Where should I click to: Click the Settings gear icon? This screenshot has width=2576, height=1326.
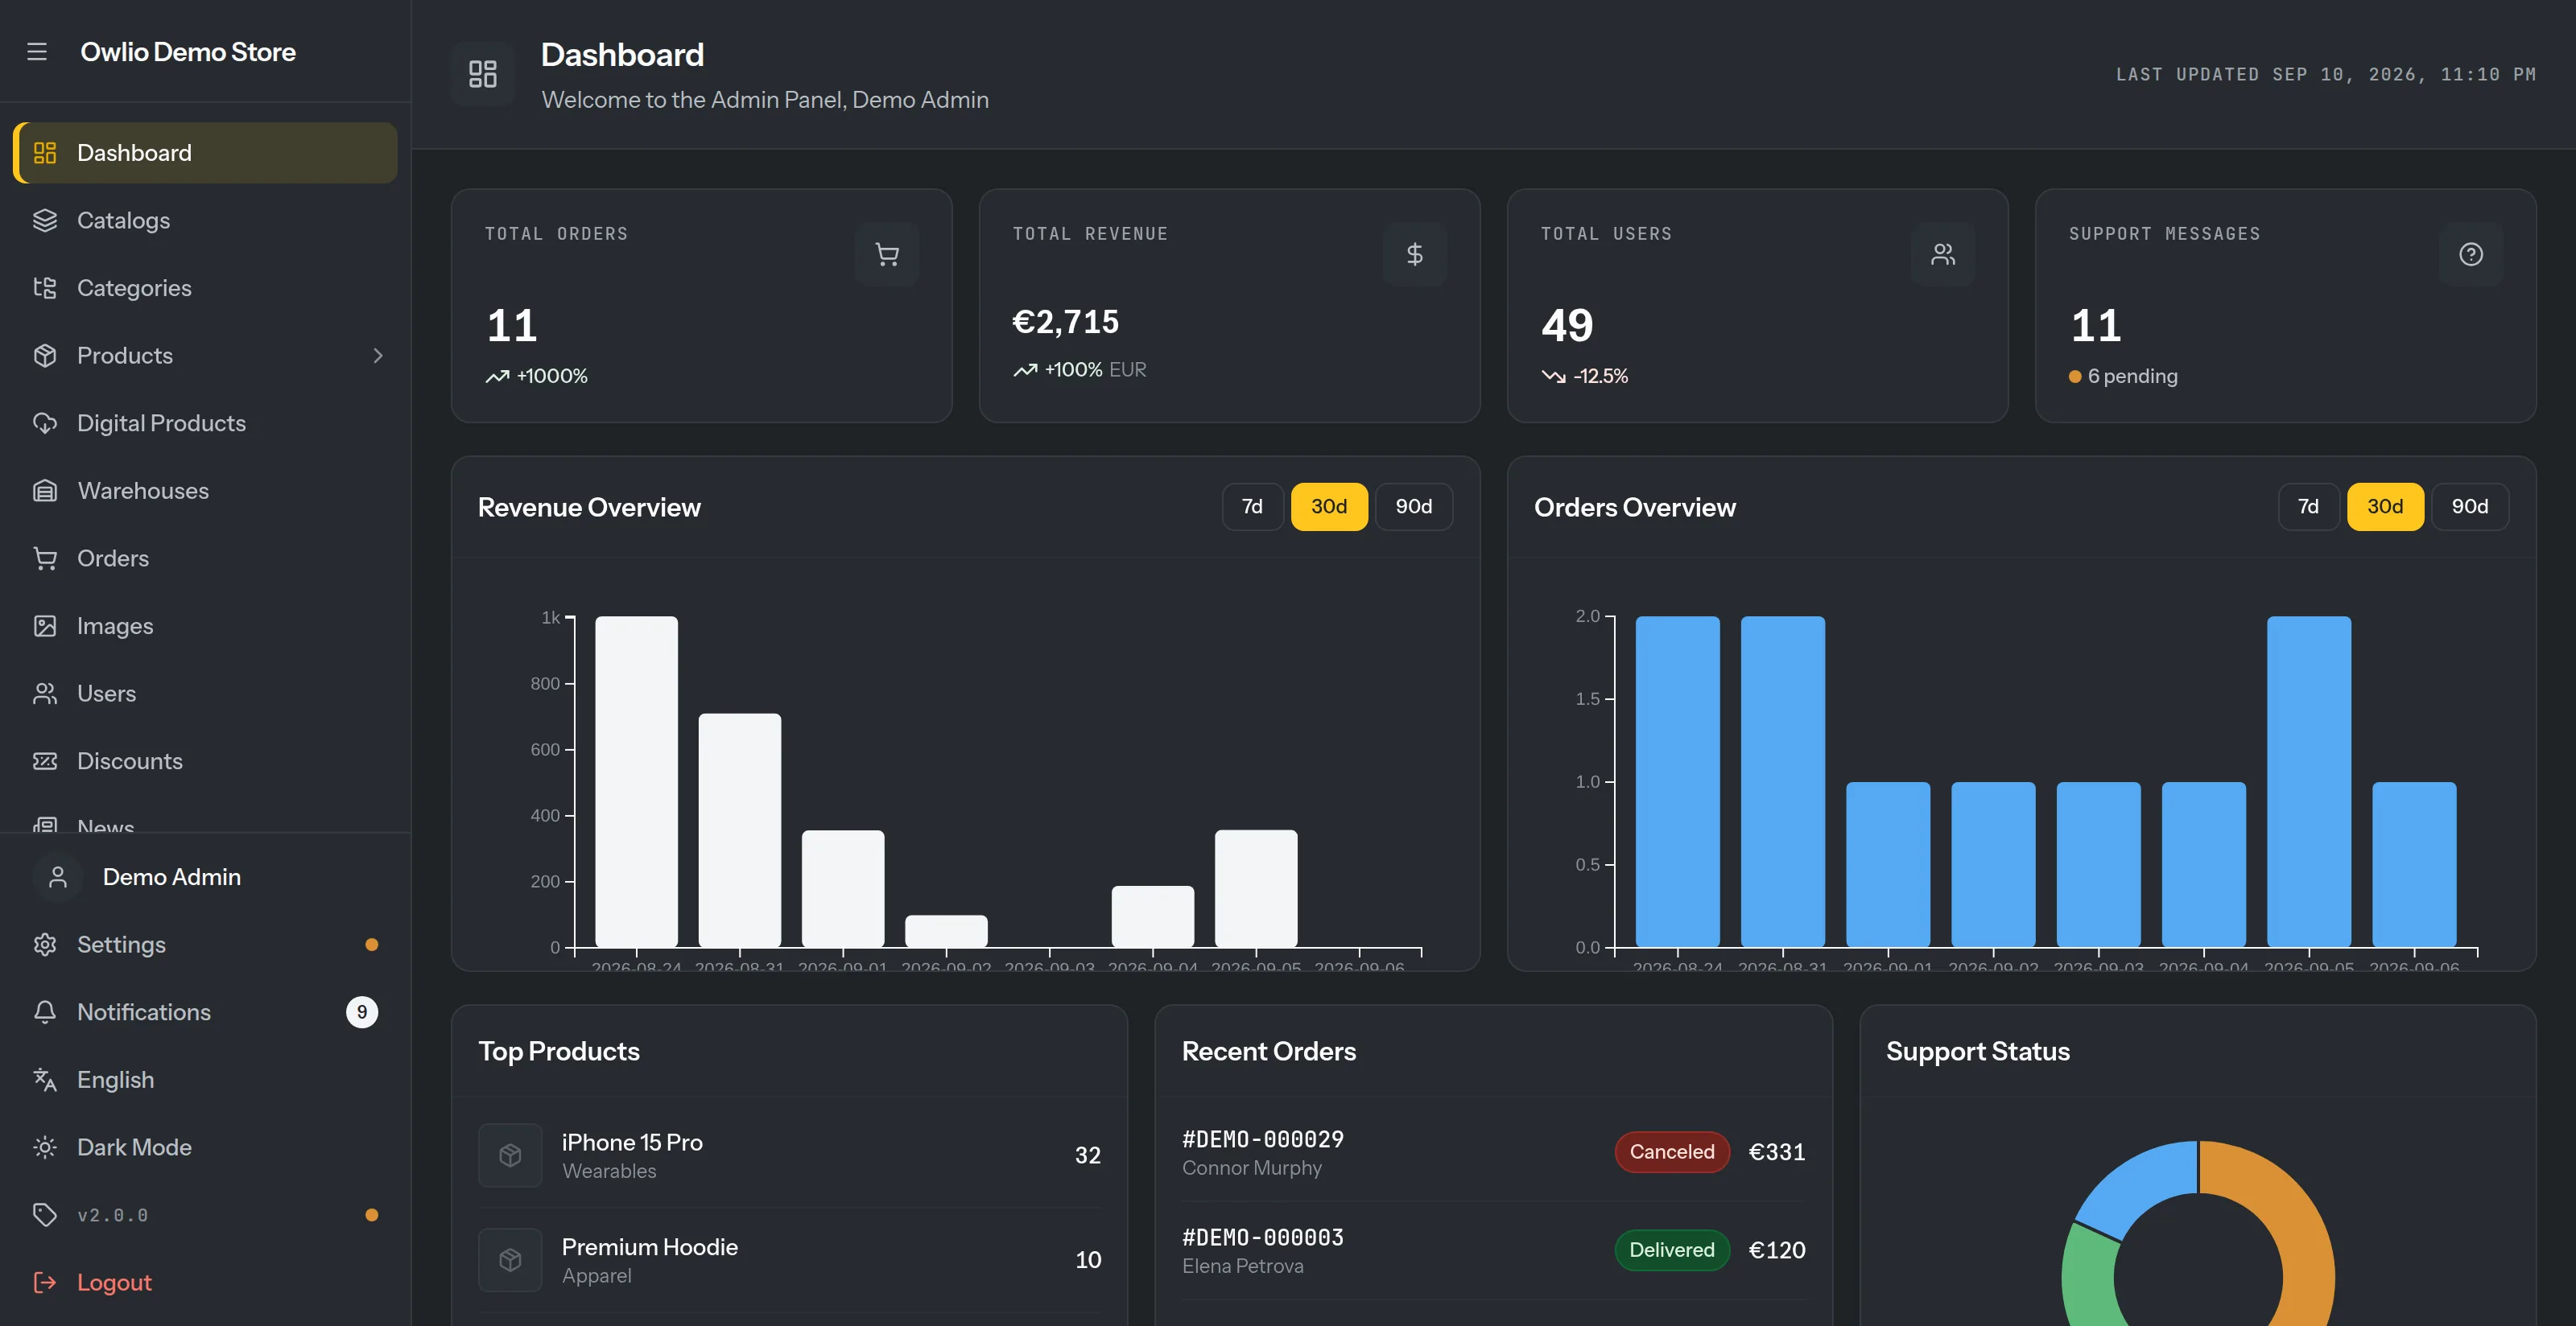tap(45, 945)
